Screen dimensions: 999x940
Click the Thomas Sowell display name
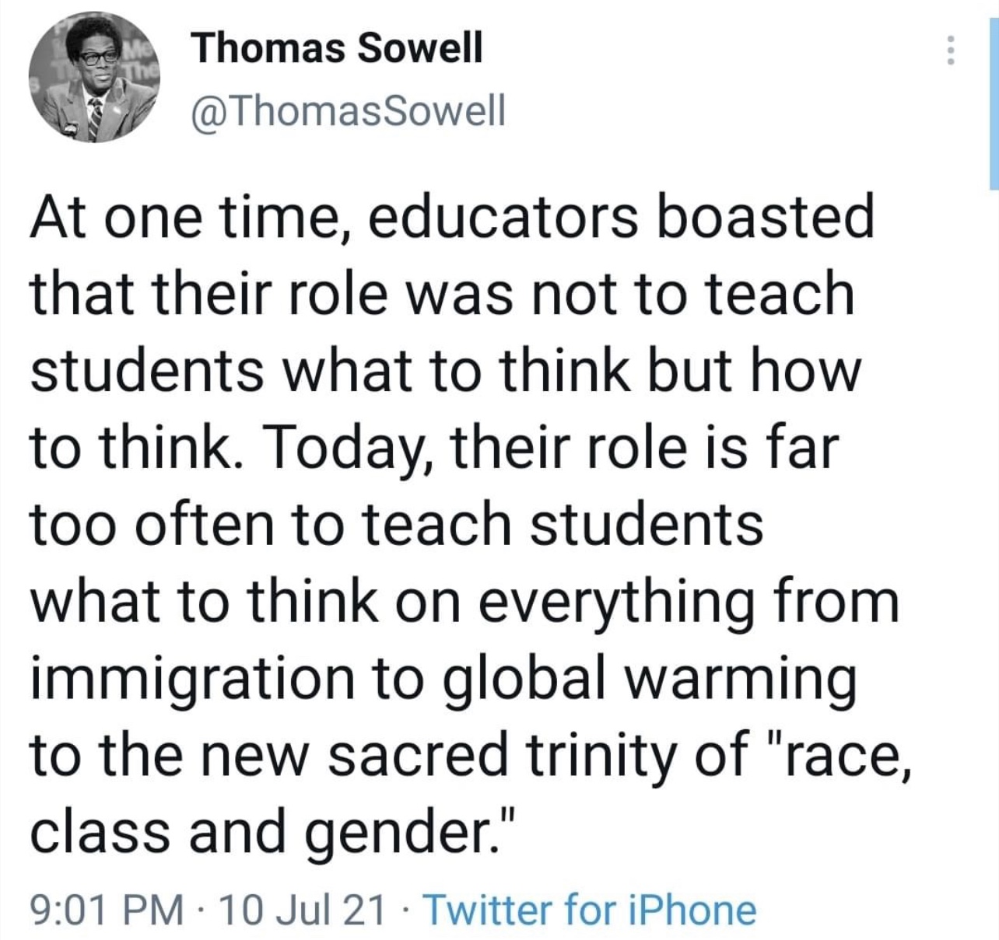pyautogui.click(x=337, y=48)
